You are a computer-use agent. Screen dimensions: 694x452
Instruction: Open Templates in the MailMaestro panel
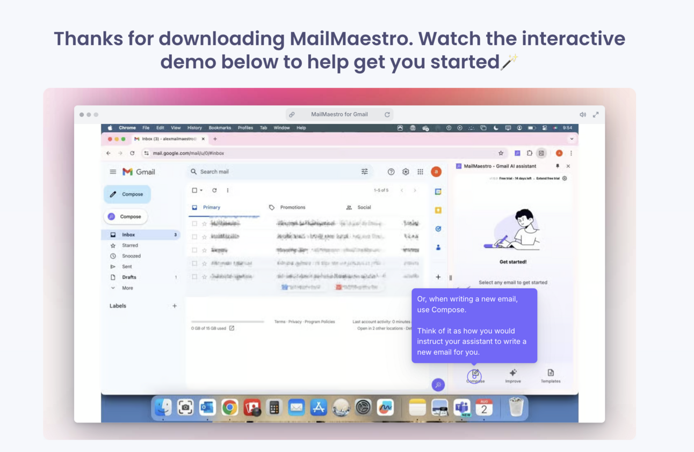point(551,376)
